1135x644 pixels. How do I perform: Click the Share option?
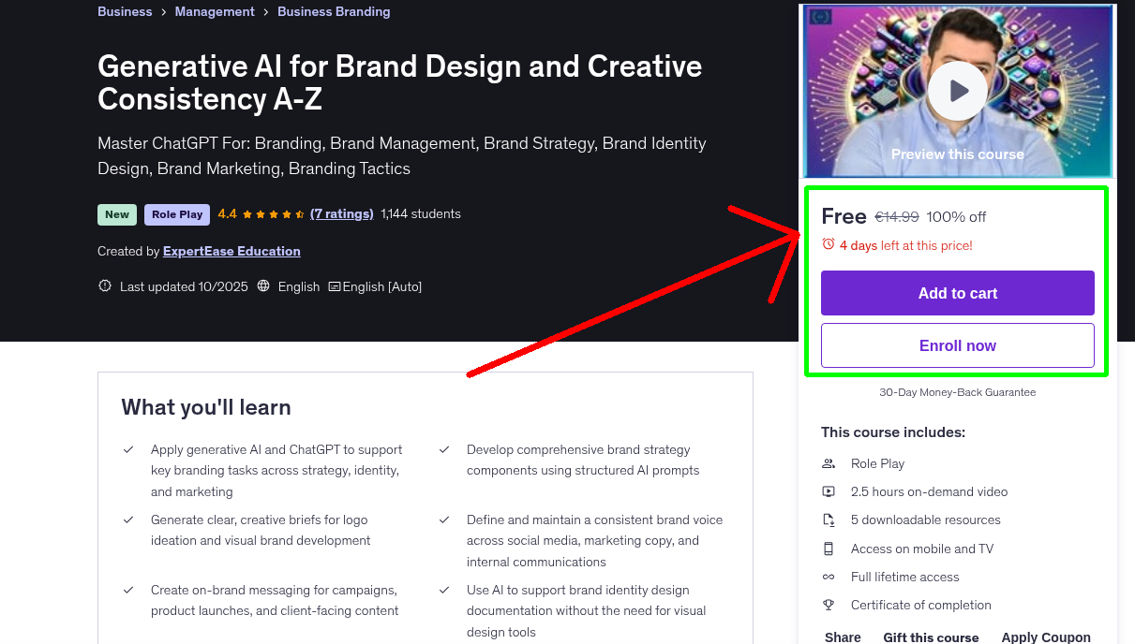click(842, 637)
